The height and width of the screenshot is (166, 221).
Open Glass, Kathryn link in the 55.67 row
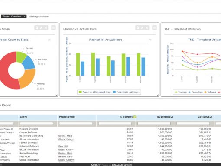tap(66, 149)
